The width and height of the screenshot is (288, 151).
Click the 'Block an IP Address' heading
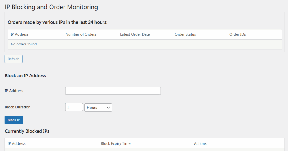(x=25, y=76)
